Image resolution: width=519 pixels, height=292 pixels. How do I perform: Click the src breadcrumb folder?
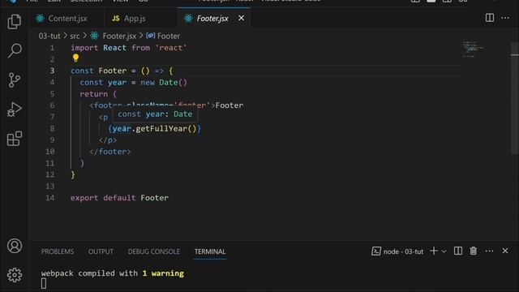tap(75, 36)
